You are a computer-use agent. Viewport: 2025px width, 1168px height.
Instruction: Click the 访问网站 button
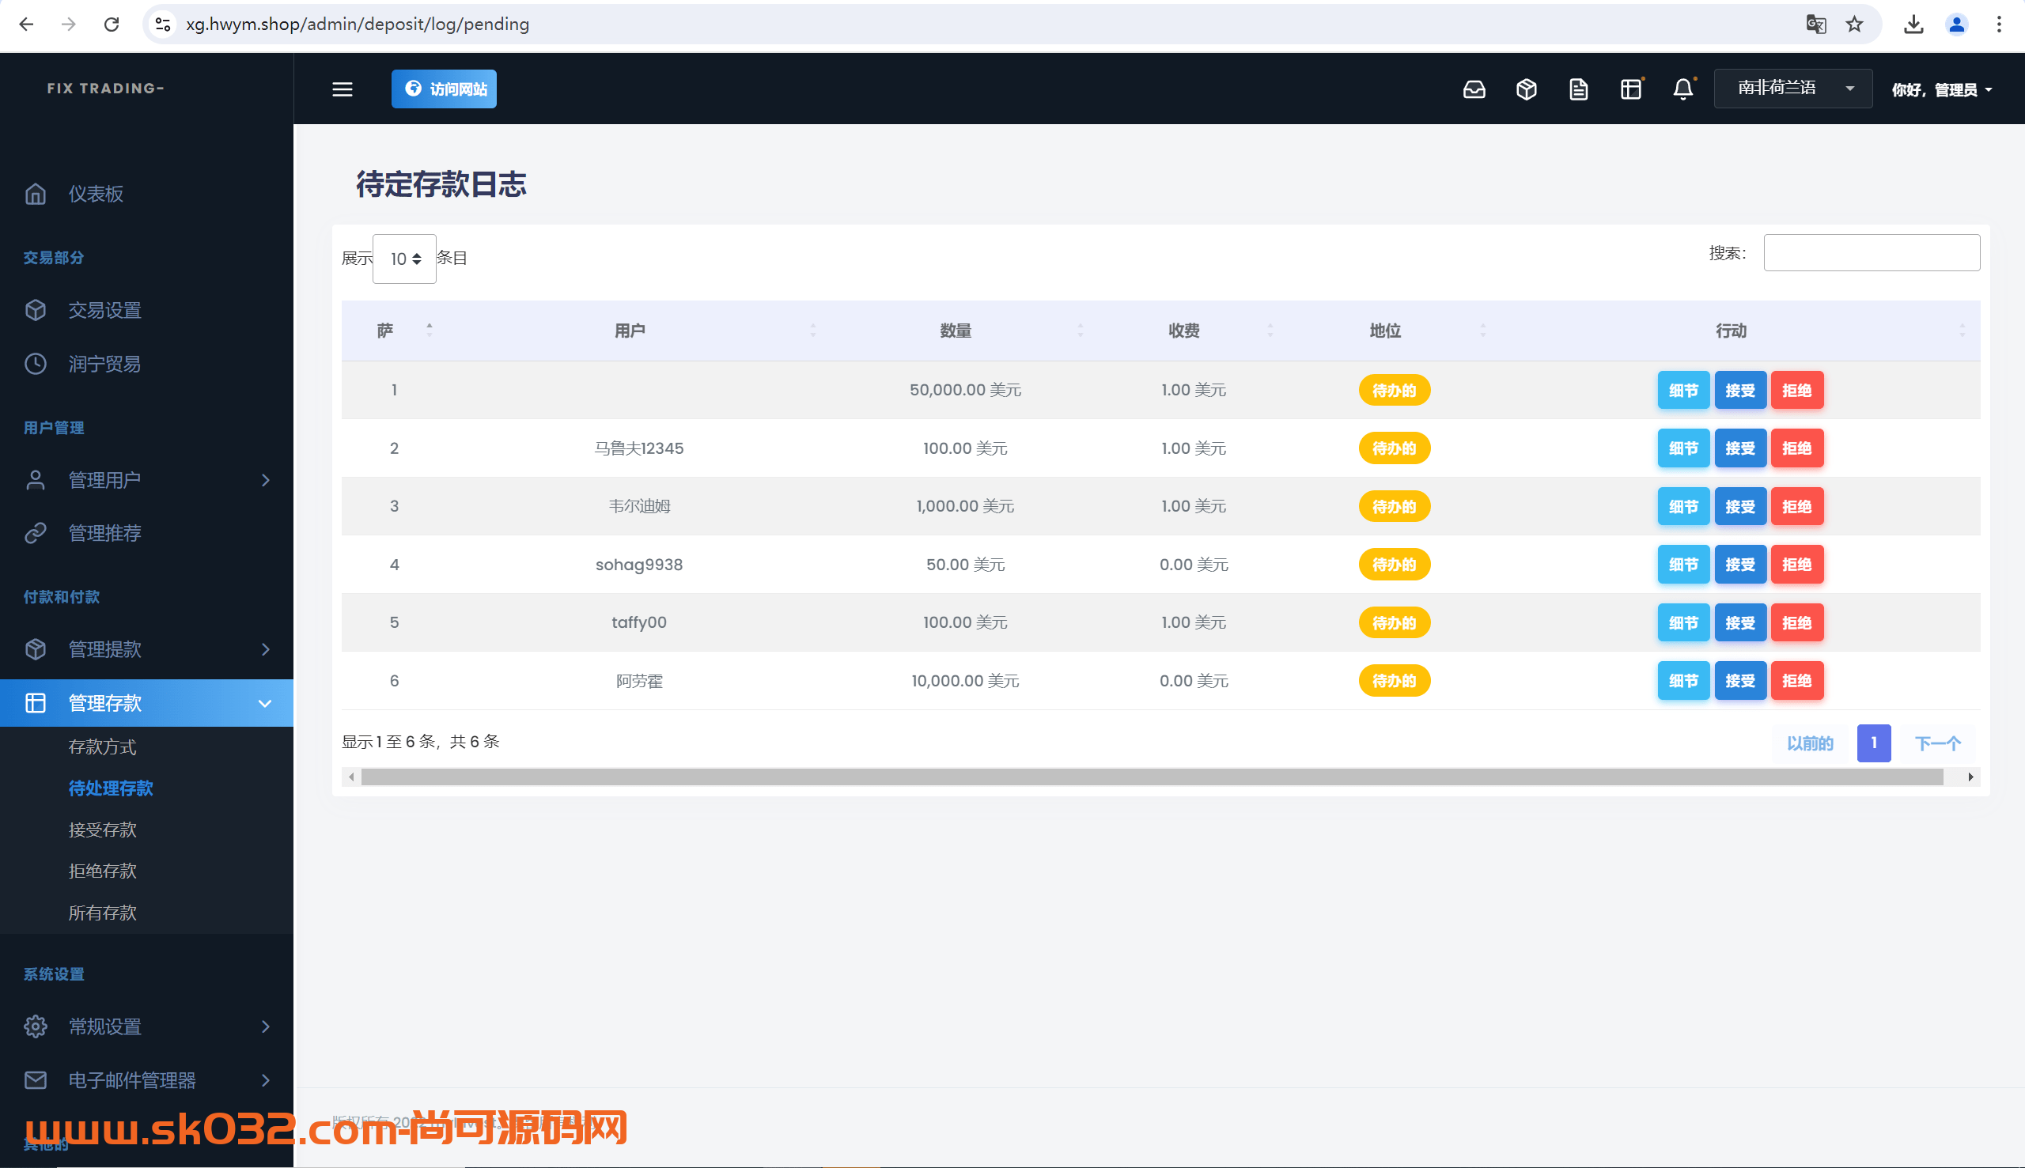444,89
